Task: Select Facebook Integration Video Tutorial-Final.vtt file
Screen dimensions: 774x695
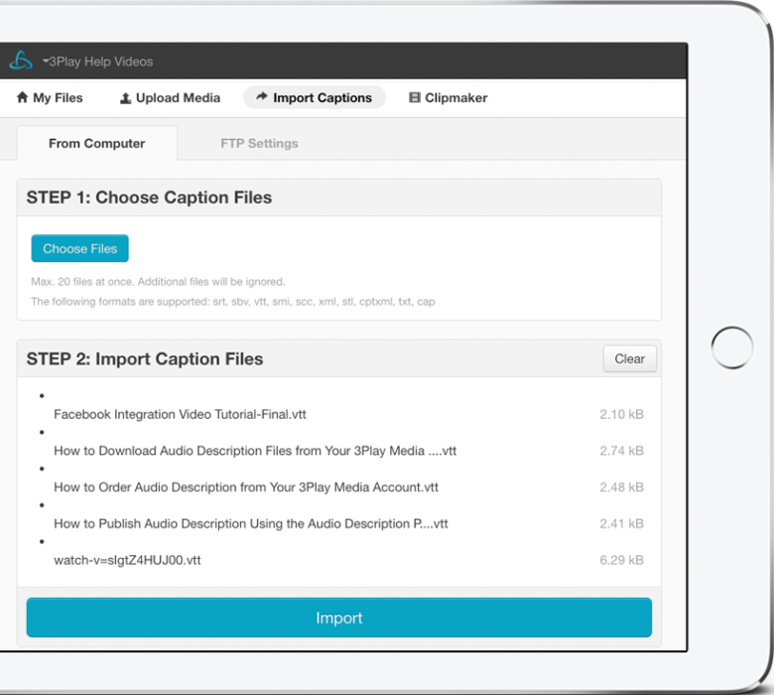Action: (180, 414)
